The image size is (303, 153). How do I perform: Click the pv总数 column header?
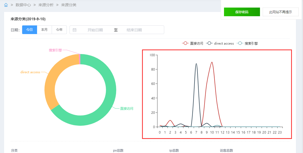pyautogui.click(x=118, y=151)
